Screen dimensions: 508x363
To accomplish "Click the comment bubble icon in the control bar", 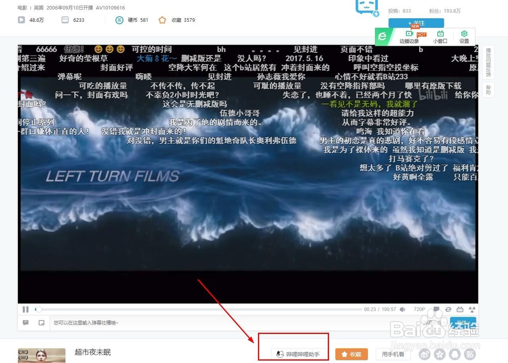I will pos(436,309).
